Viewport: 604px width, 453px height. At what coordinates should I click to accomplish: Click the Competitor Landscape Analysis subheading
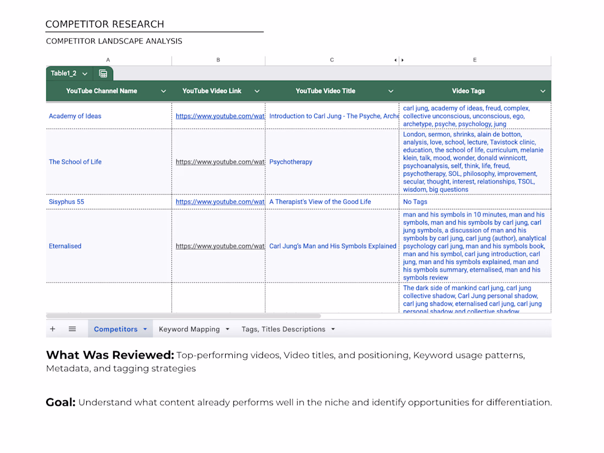(114, 41)
